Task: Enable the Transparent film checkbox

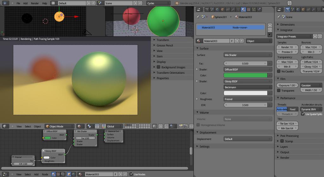Action: pos(278,91)
